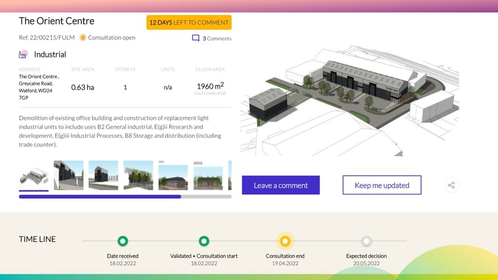Click the TIME LINE heading

coord(37,239)
